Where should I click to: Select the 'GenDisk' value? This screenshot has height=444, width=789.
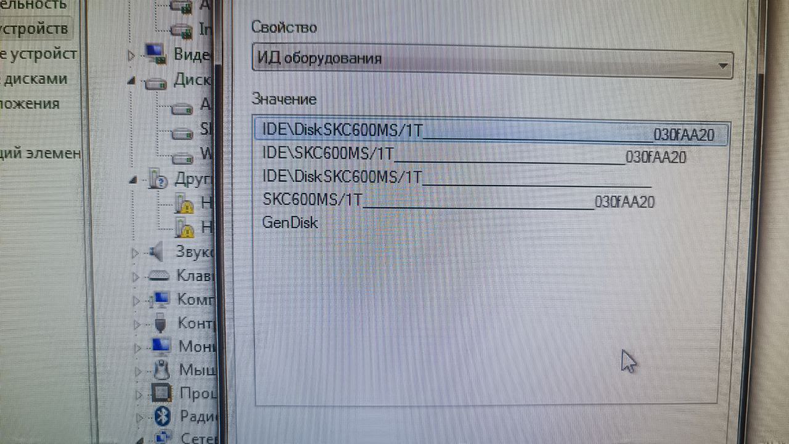click(x=290, y=222)
